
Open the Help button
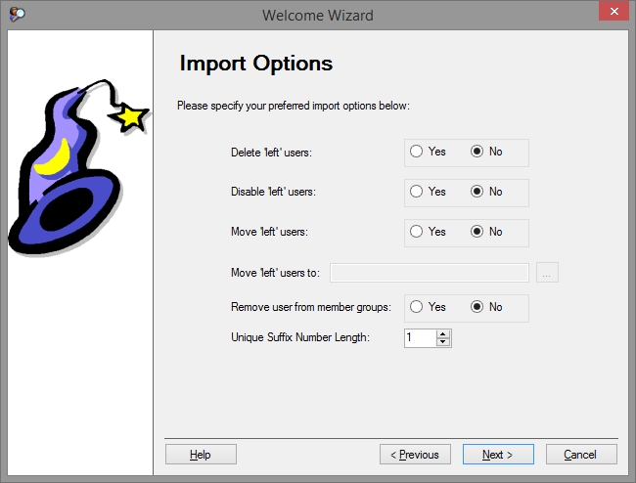(x=201, y=455)
